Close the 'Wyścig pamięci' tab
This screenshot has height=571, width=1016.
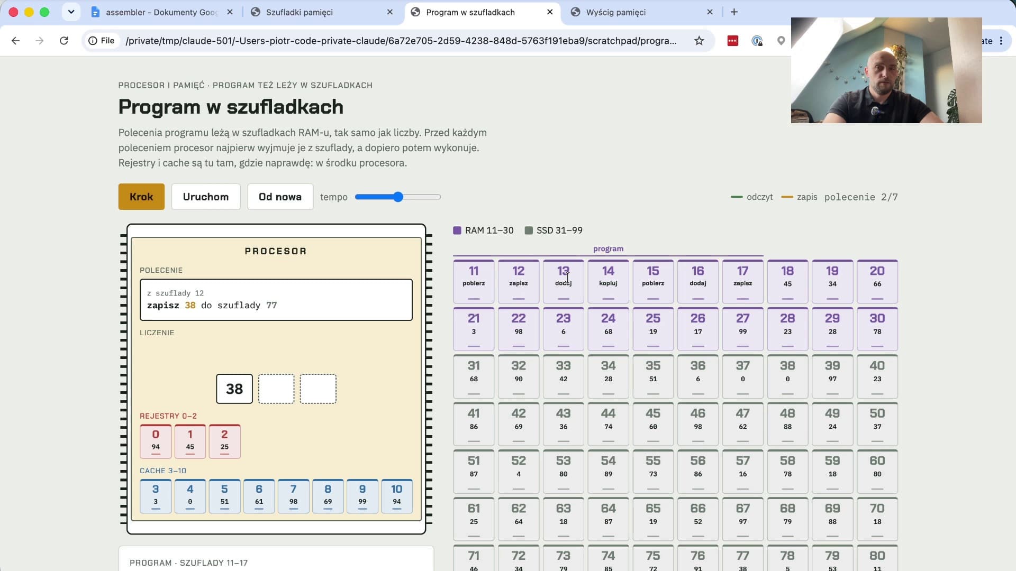[x=710, y=12]
